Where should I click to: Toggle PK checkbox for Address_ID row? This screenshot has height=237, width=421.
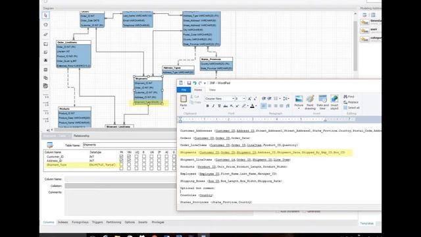tap(121, 161)
